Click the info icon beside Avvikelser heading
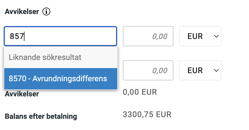Viewport: 249px width, 130px height. point(46,12)
